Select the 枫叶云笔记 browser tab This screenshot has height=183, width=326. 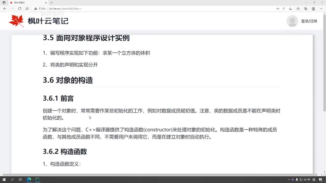[28, 3]
